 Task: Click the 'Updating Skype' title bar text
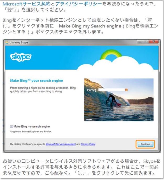coord(19,43)
